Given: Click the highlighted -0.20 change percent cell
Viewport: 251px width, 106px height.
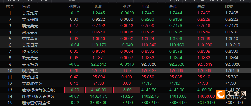Looking at the screenshot, I should (x=74, y=90).
